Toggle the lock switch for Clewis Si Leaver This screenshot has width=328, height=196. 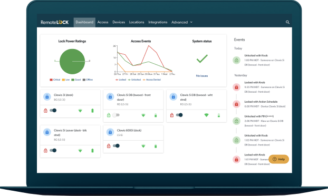[x=53, y=150]
